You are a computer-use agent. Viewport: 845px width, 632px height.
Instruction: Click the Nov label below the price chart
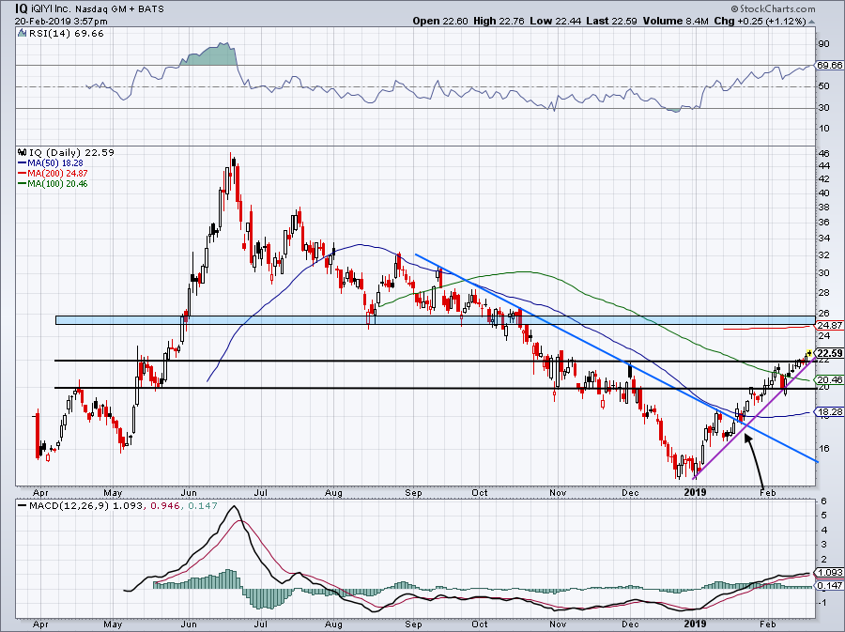[558, 492]
